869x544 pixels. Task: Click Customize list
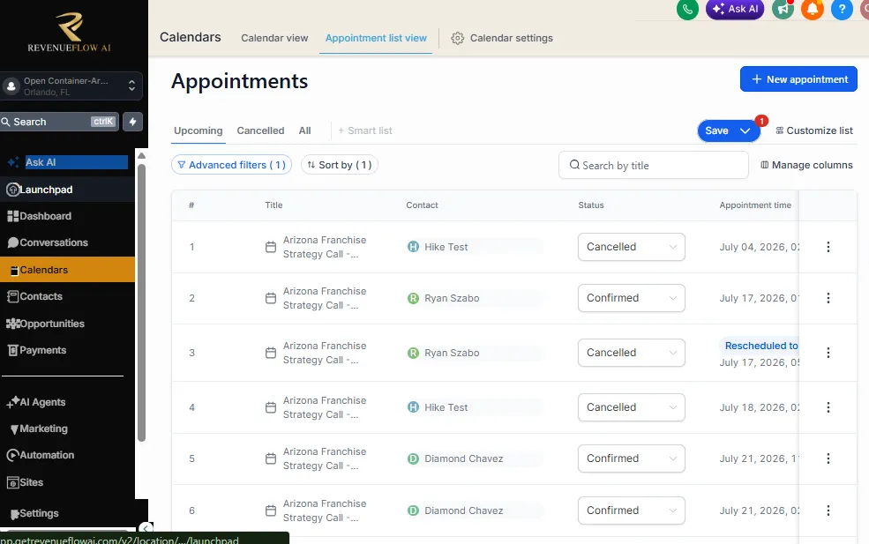click(x=813, y=130)
